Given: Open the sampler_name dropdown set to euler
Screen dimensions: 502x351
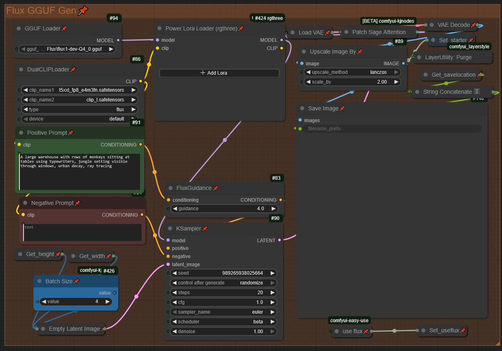Looking at the screenshot, I should (223, 312).
